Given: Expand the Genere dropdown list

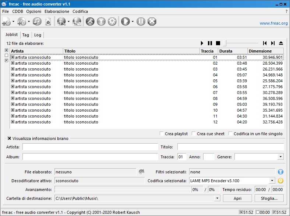Looking at the screenshot, I should pyautogui.click(x=280, y=157).
